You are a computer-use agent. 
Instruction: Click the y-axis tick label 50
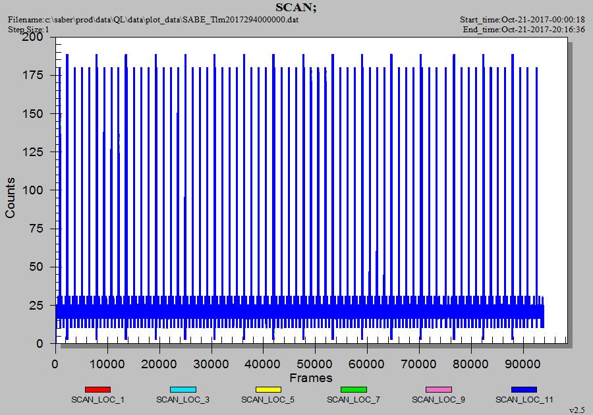click(36, 267)
